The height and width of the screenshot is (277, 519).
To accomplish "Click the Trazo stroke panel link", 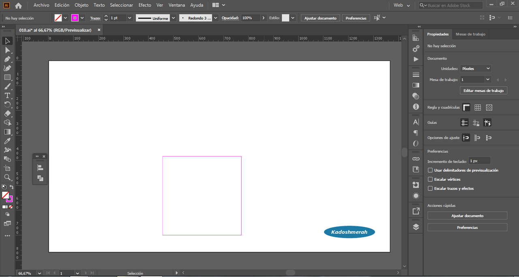I will [x=95, y=18].
